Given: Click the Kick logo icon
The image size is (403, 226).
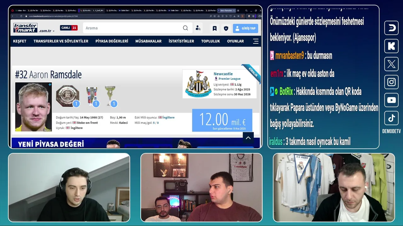Looking at the screenshot, I should click(391, 46).
